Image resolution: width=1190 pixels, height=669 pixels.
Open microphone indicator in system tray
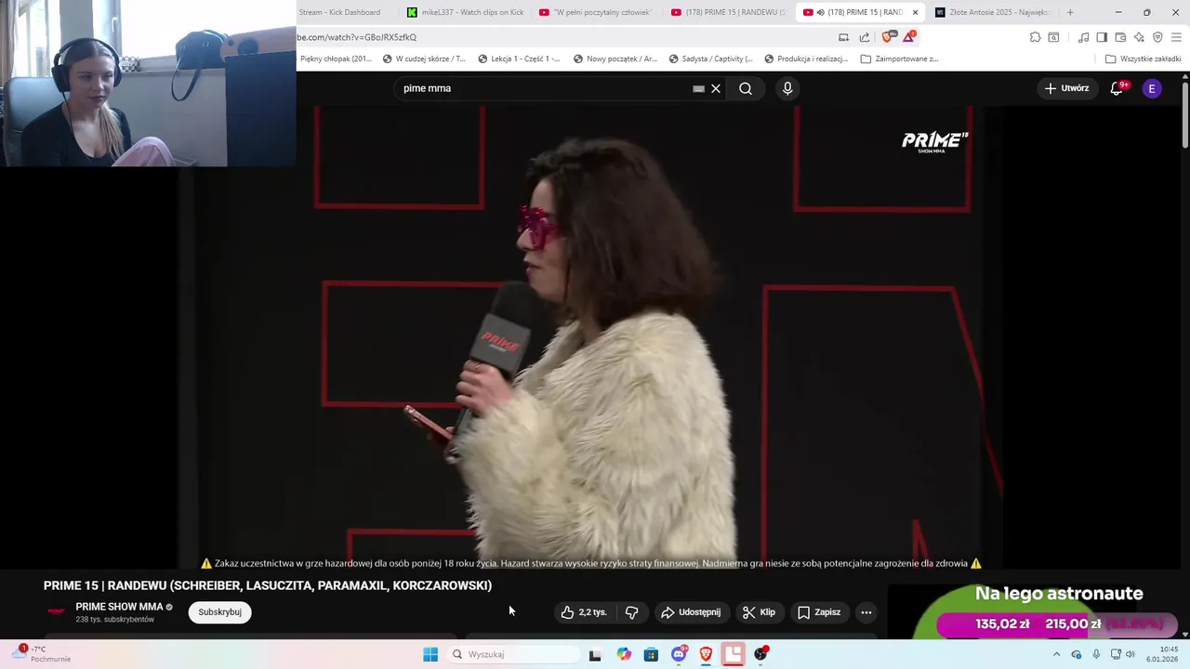pyautogui.click(x=1096, y=654)
